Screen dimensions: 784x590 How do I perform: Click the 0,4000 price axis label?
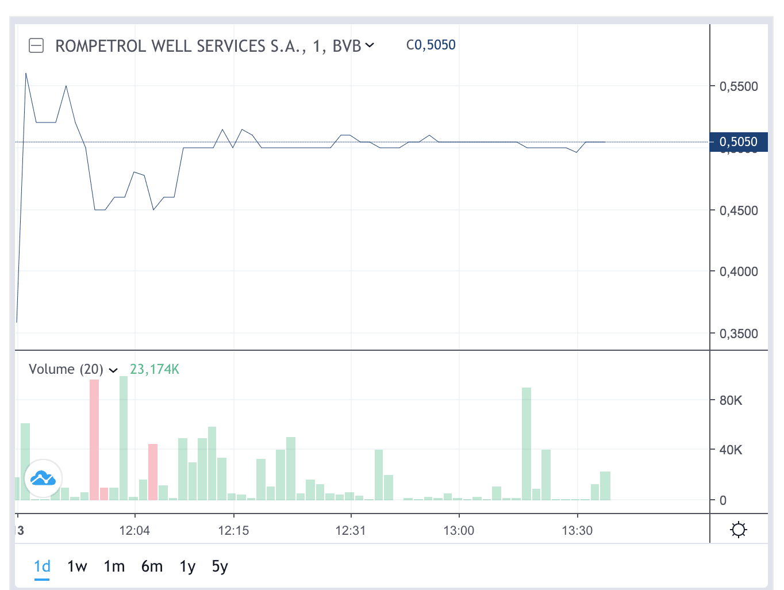(x=739, y=271)
